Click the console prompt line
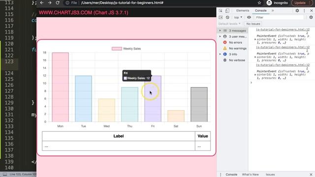This screenshot has height=177, width=315. point(281,83)
